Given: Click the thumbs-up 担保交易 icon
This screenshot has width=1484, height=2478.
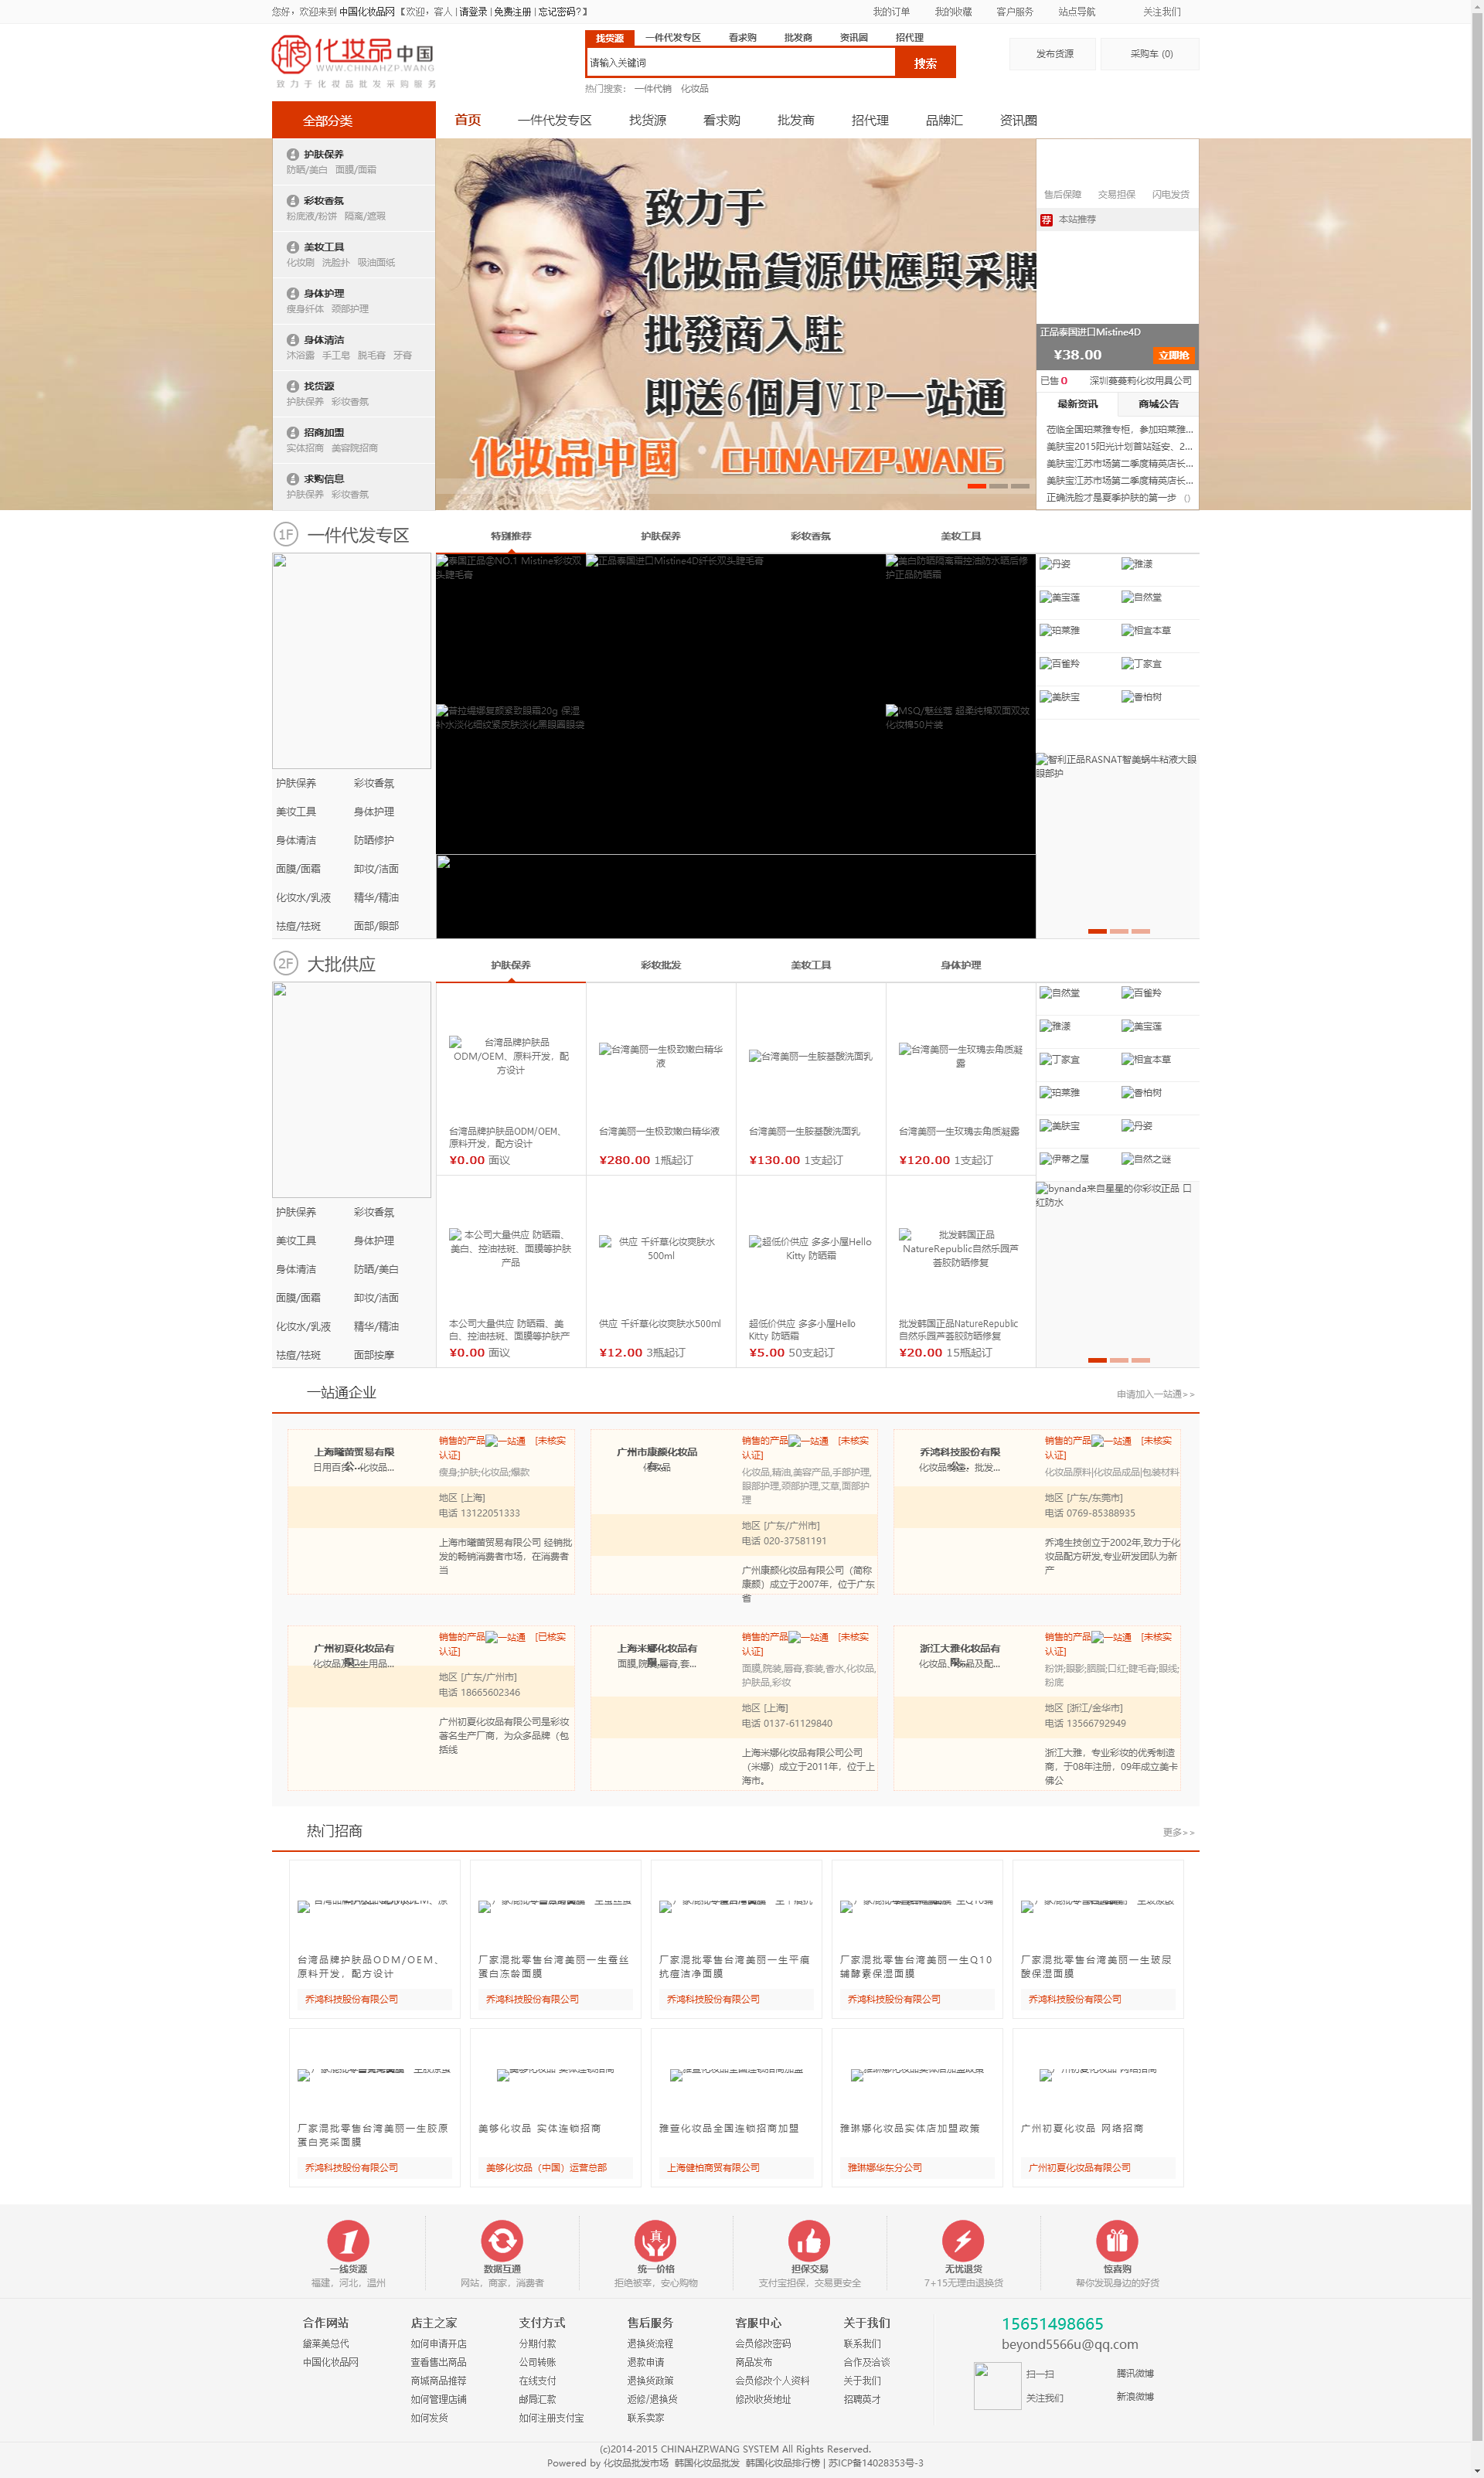Looking at the screenshot, I should click(809, 2240).
